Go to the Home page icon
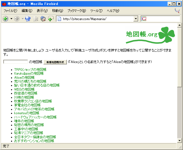183x150 pixels. pyautogui.click(x=43, y=19)
